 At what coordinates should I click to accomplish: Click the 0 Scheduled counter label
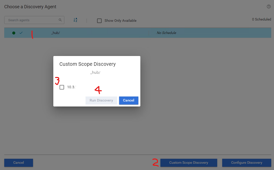click(261, 19)
